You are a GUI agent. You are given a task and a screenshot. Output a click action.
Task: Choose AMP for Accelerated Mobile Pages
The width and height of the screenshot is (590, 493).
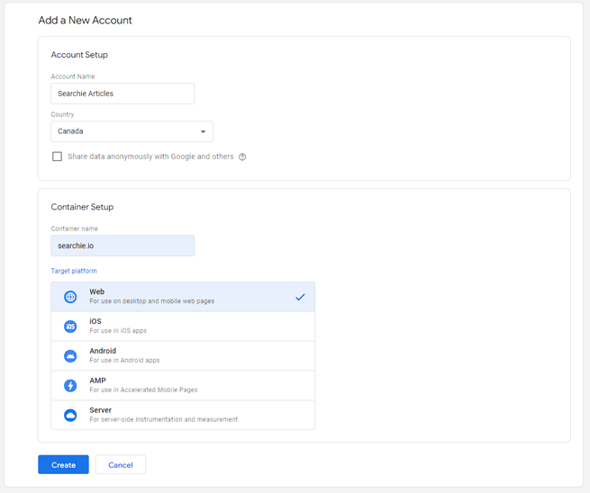(x=183, y=386)
